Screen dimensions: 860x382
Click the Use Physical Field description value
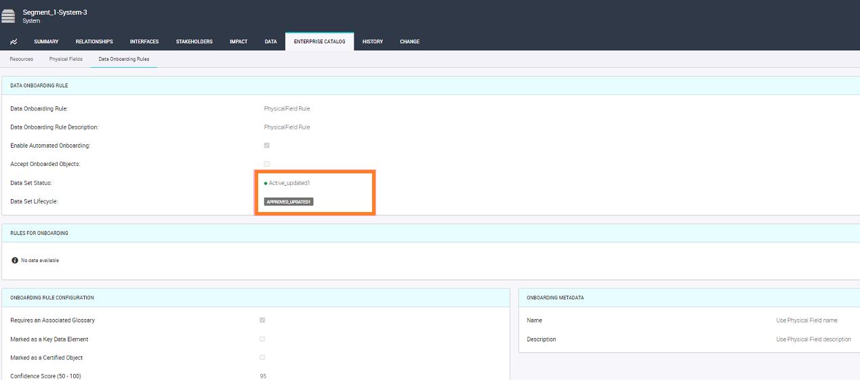pyautogui.click(x=813, y=339)
